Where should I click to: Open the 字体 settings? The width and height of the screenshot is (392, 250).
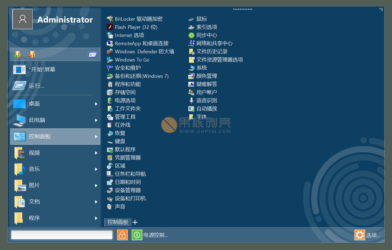click(202, 116)
